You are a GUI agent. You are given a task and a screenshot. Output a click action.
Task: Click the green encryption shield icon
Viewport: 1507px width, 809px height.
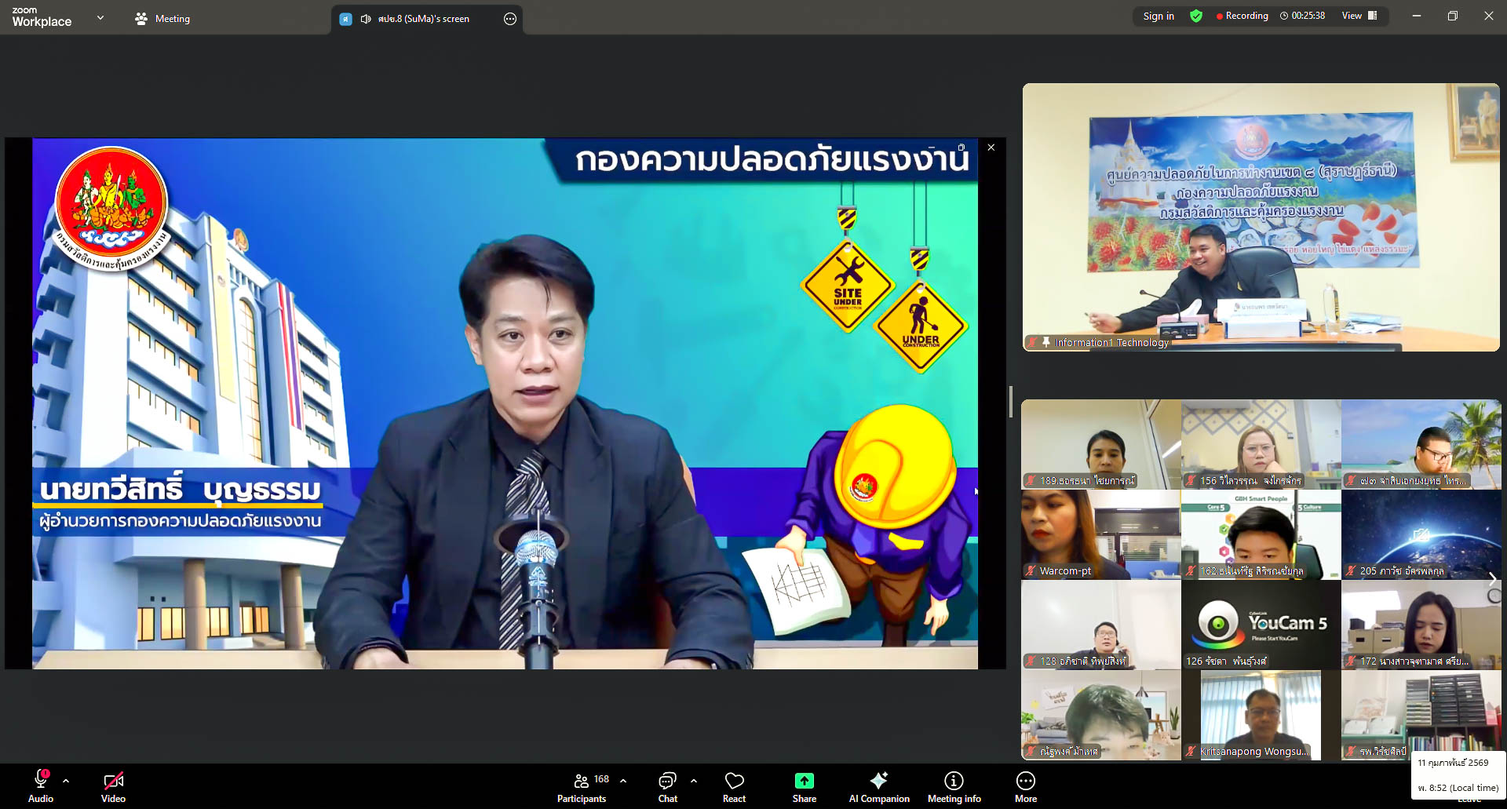click(x=1196, y=16)
